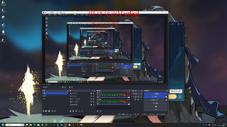
Task: Adjust the first mixer channel volume slider
Action: tap(115, 97)
